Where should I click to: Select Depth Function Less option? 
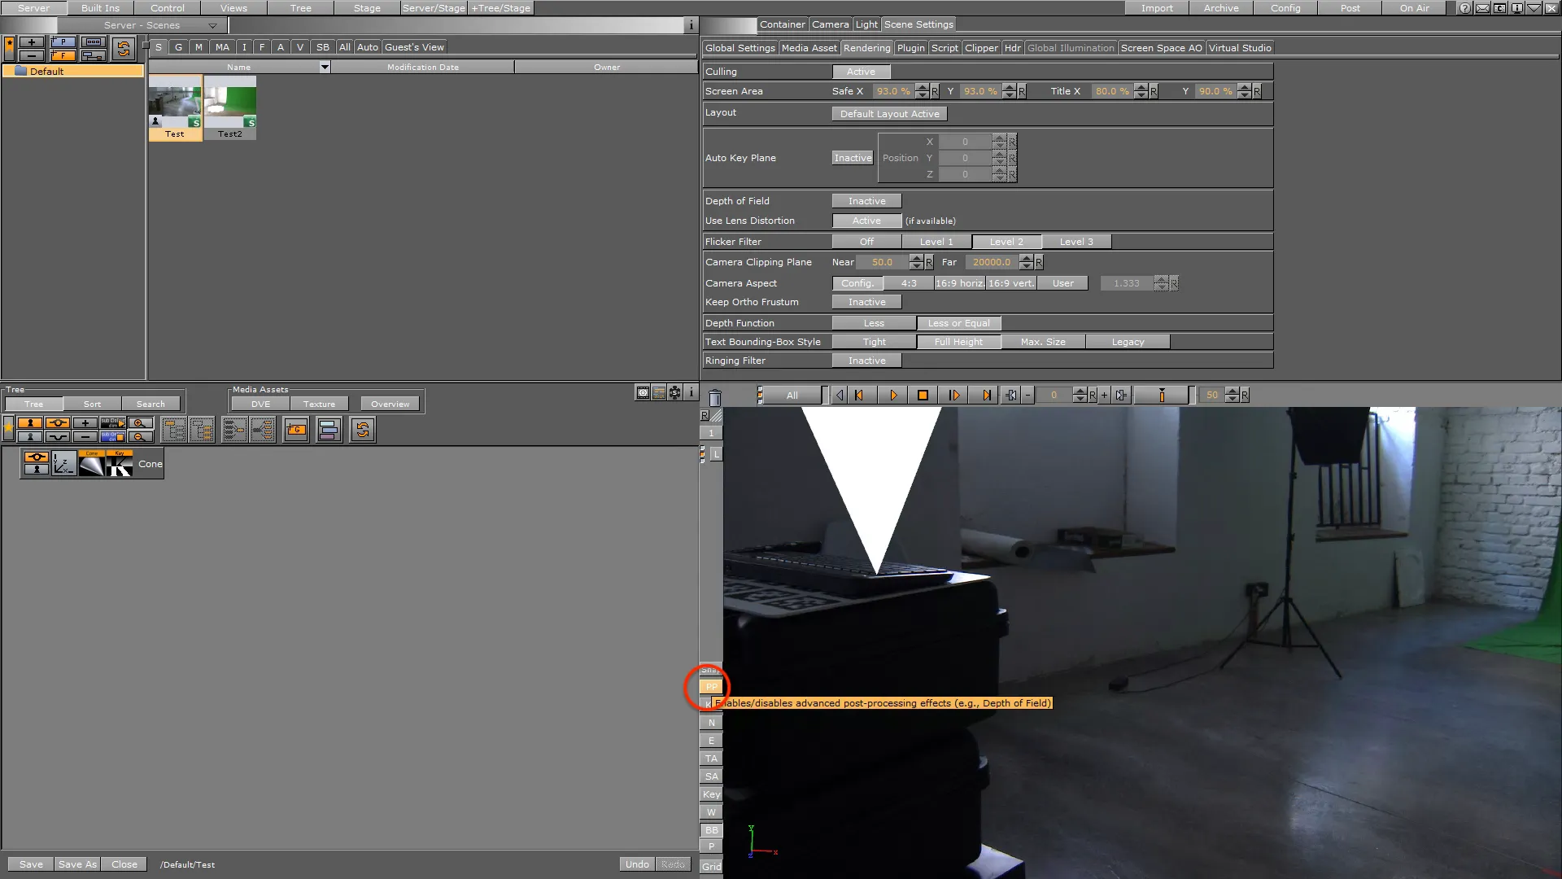tap(874, 323)
